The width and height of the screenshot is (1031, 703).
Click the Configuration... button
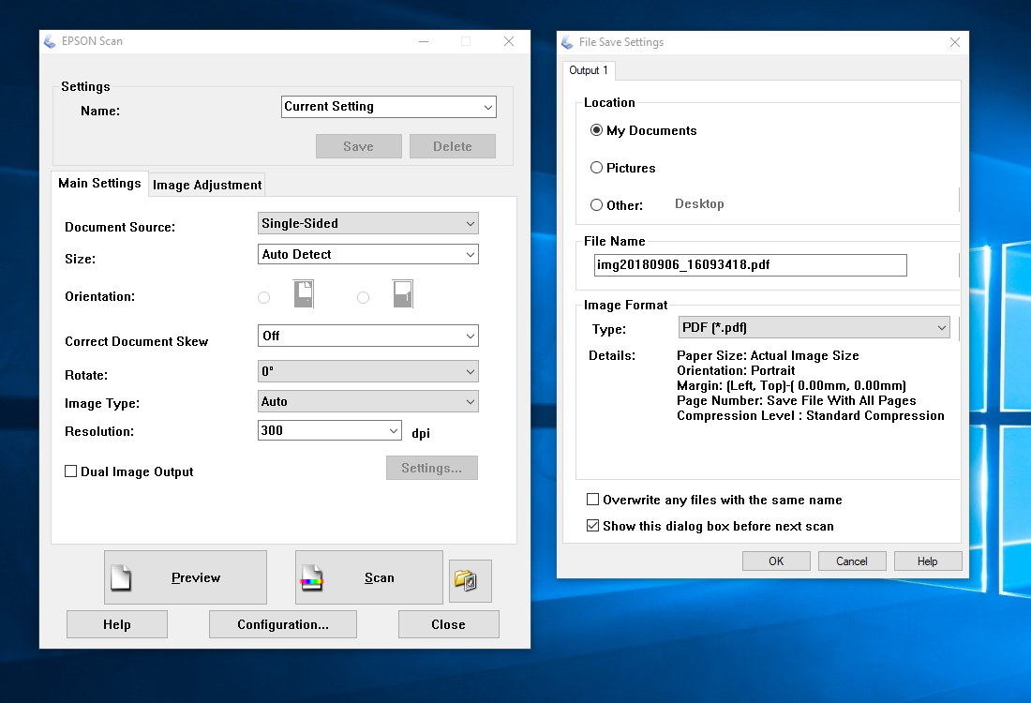[x=283, y=624]
